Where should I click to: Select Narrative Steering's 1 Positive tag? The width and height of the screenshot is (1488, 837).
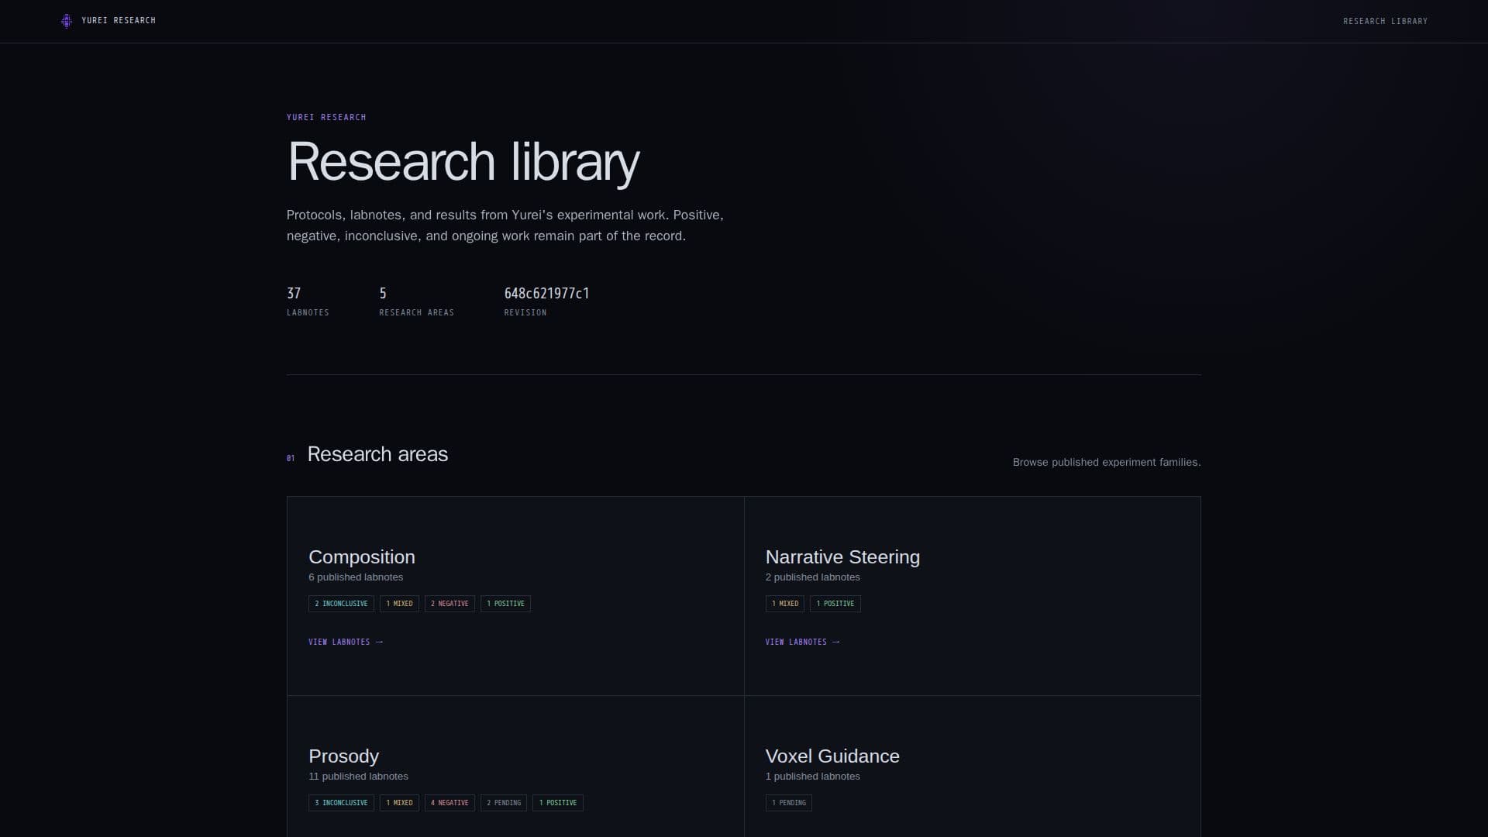pos(835,604)
